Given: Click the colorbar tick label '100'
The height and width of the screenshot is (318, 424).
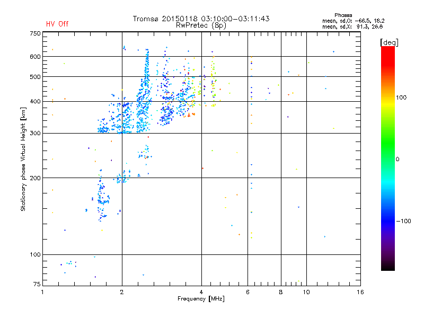Looking at the screenshot, I should 401,98.
